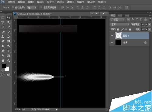
Task: Open the auto-select 组 dropdown
Action: click(32, 8)
